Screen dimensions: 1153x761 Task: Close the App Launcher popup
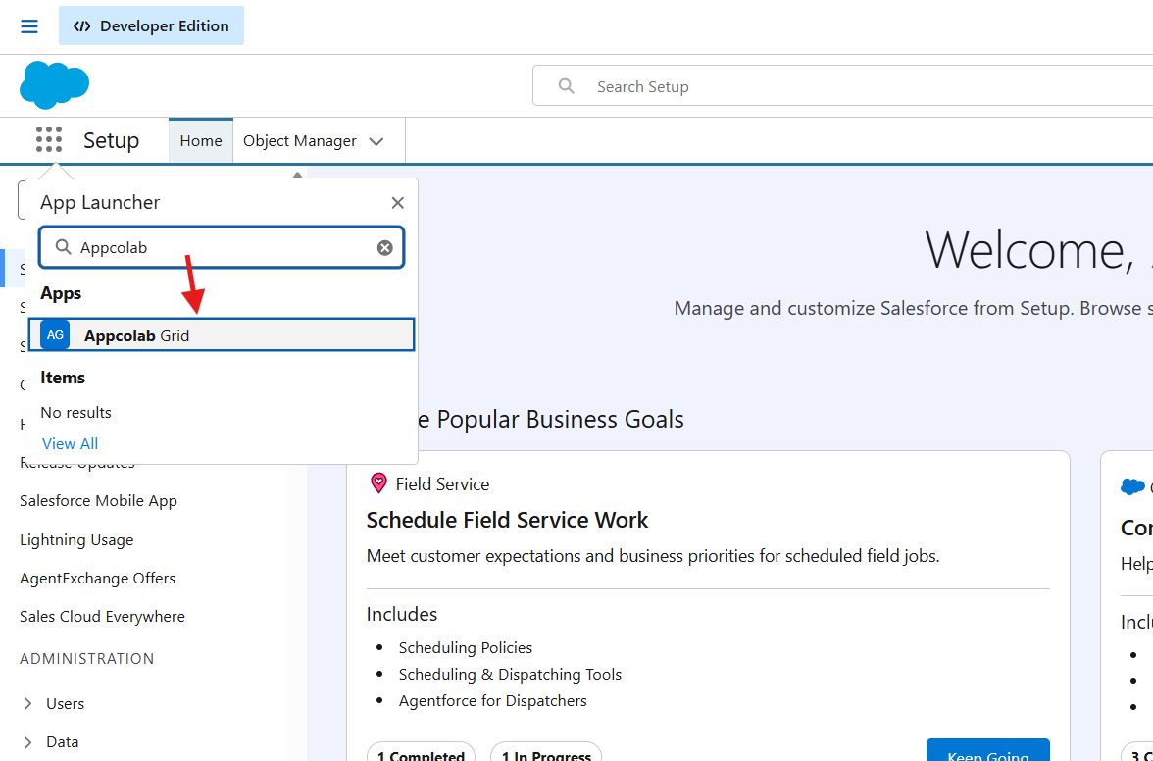click(x=398, y=203)
